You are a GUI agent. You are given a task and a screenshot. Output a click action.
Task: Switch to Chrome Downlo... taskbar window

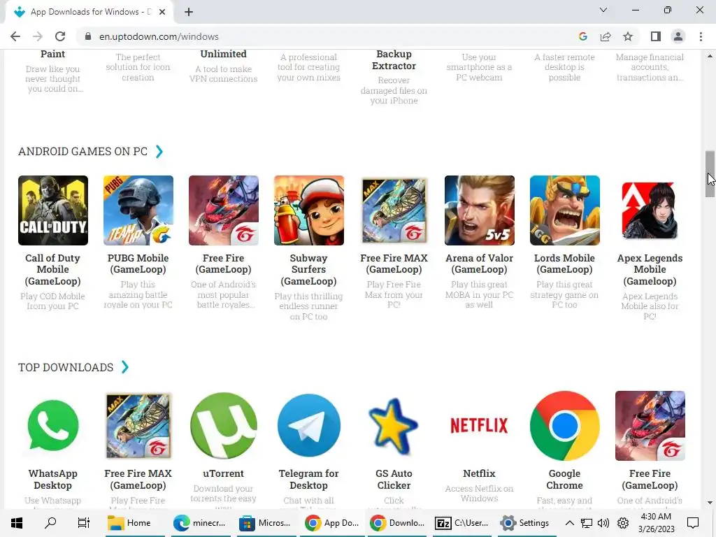[398, 523]
